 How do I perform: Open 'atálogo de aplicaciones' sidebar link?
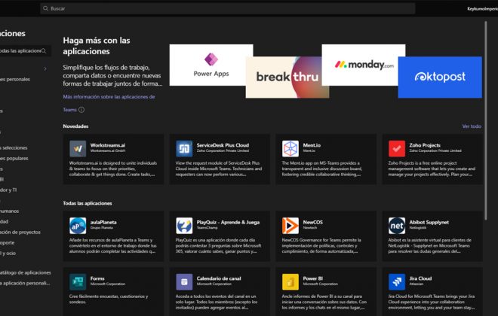coord(26,272)
